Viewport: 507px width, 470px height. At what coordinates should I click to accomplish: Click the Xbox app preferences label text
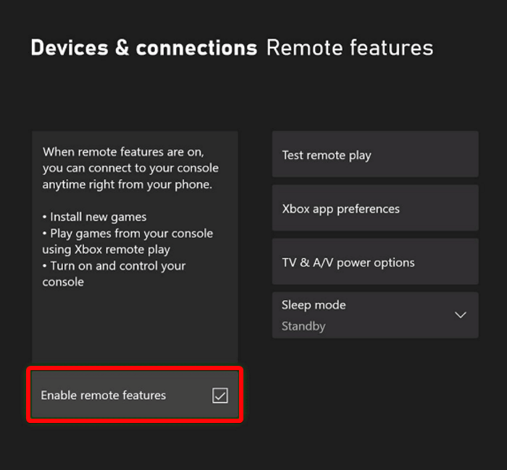(x=340, y=209)
